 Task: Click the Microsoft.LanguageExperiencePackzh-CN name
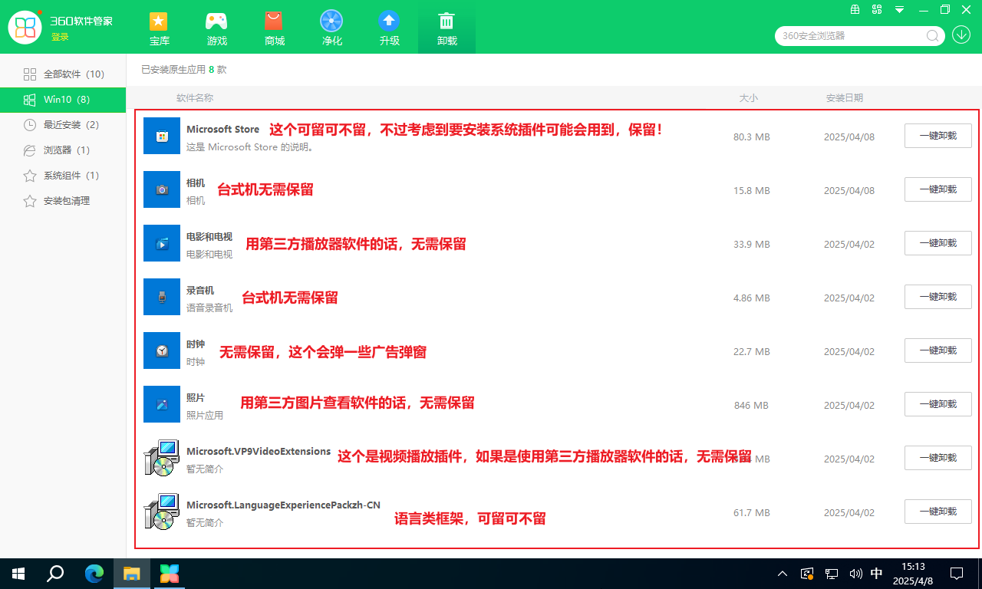[283, 505]
